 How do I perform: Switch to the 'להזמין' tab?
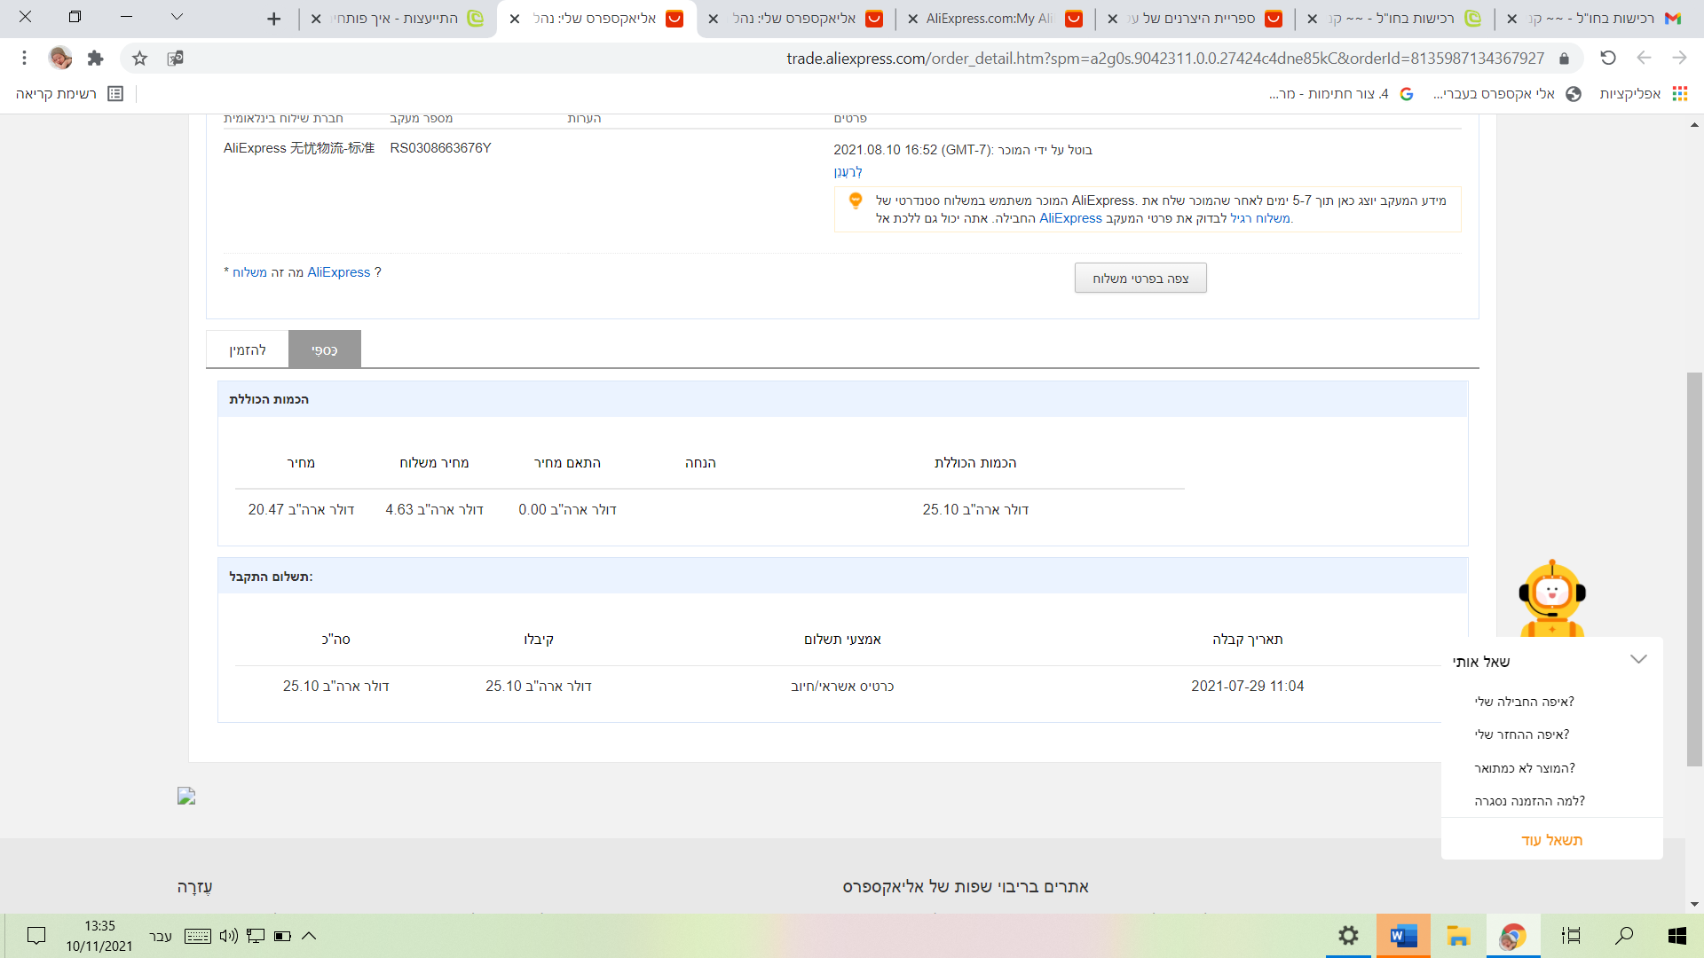(x=248, y=350)
